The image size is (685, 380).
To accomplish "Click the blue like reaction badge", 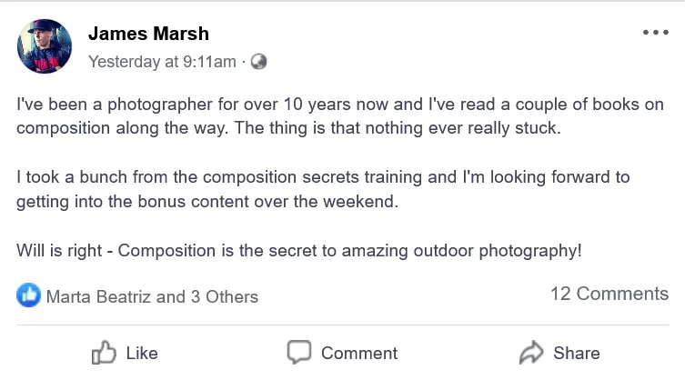I will coord(29,295).
